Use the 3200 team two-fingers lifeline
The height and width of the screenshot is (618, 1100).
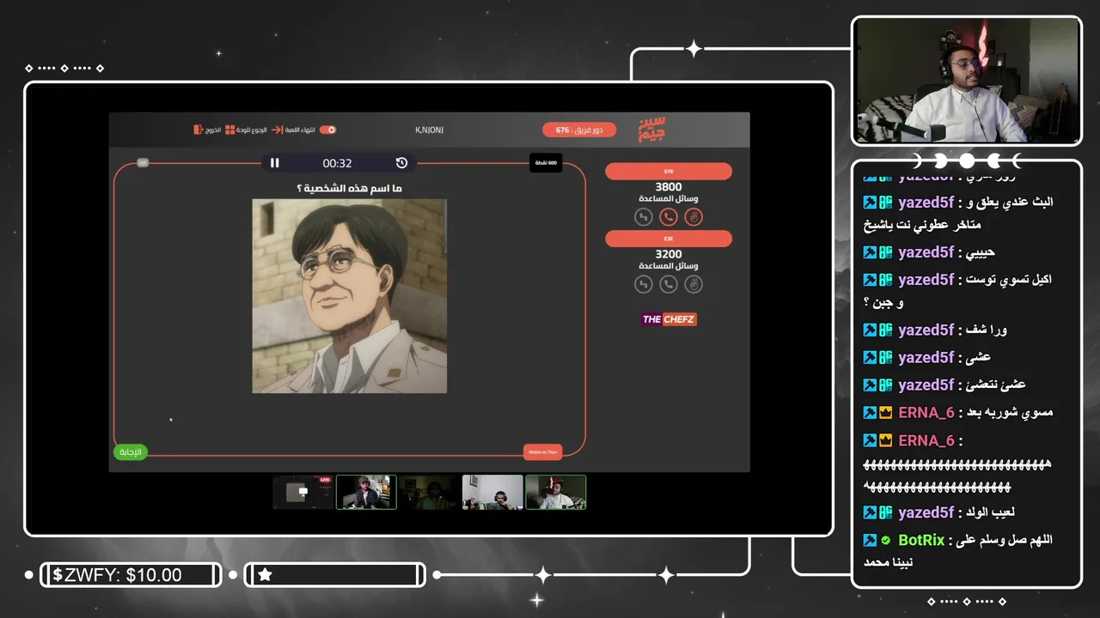[x=694, y=284]
